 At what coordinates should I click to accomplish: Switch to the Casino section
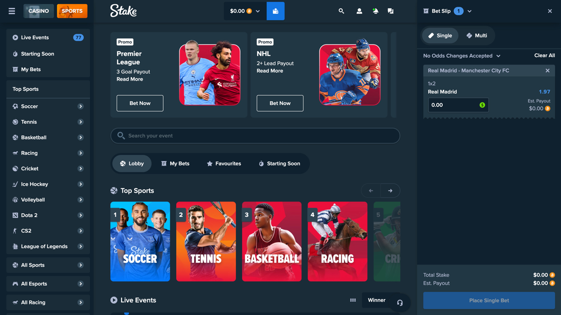pos(38,11)
